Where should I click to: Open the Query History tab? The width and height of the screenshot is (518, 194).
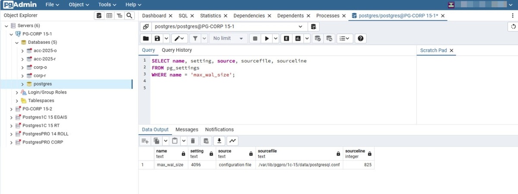click(177, 50)
